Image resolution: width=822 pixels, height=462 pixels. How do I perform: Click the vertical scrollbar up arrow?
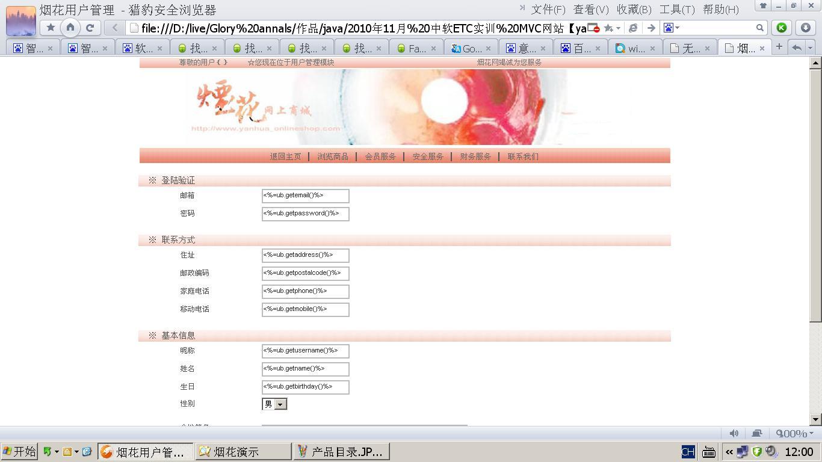(x=815, y=63)
